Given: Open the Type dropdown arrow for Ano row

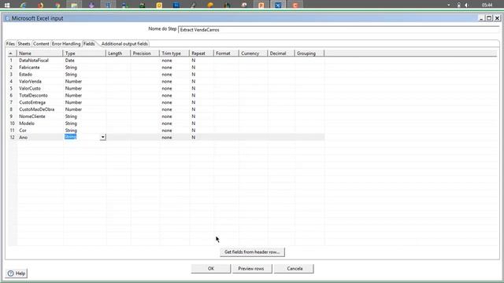Looking at the screenshot, I should pos(103,138).
